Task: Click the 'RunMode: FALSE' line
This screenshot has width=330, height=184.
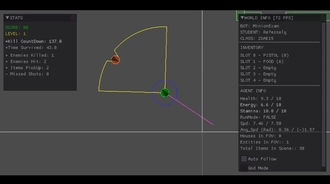Action: point(258,117)
